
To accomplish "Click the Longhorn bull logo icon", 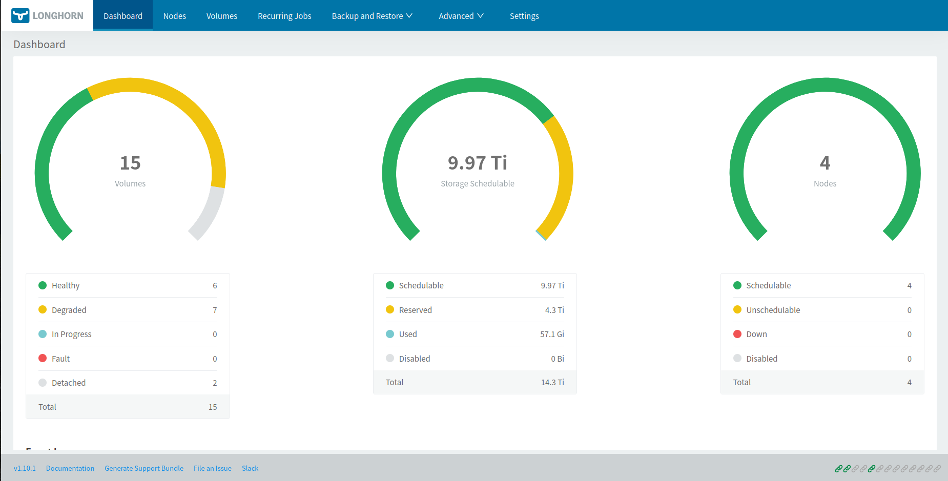I will (20, 15).
